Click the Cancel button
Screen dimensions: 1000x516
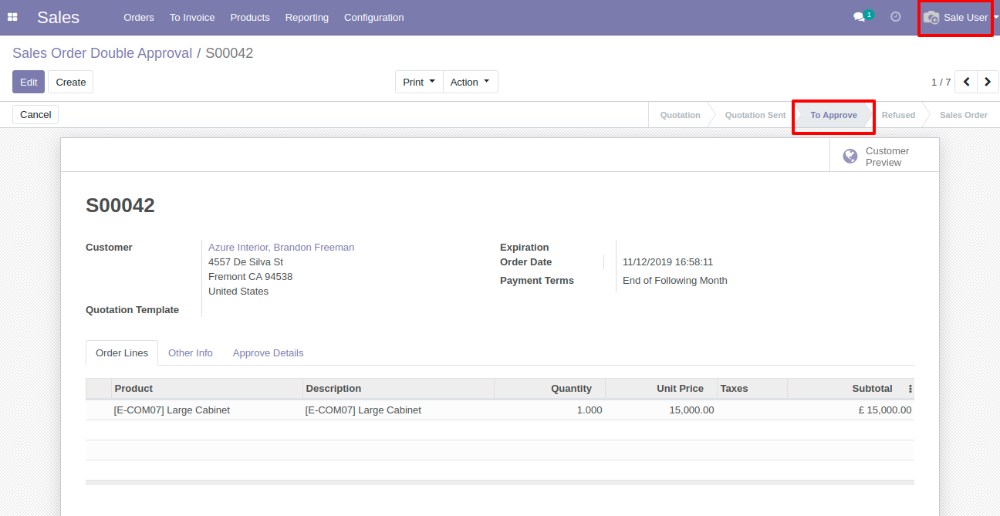coord(35,114)
